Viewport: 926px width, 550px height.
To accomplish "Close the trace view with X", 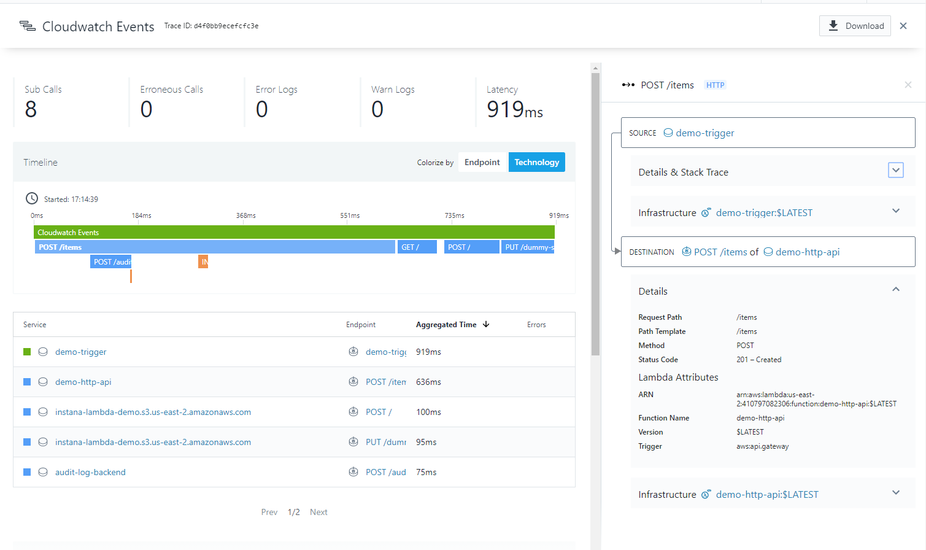I will [x=903, y=26].
